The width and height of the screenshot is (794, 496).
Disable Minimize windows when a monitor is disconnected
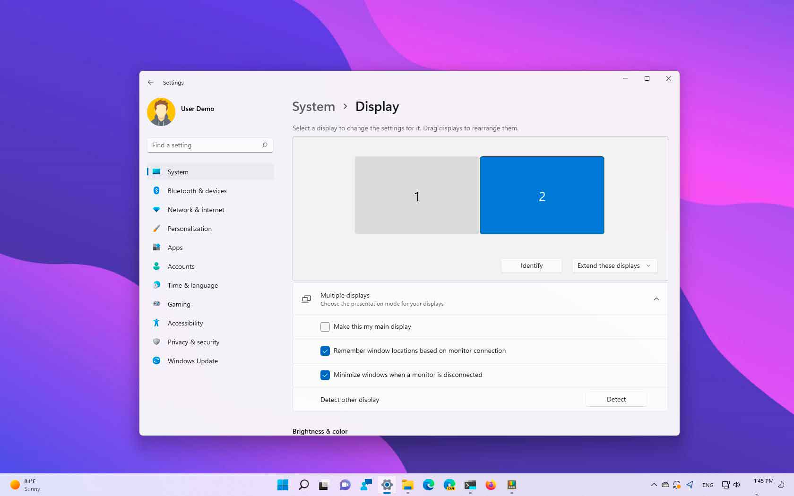pyautogui.click(x=325, y=375)
